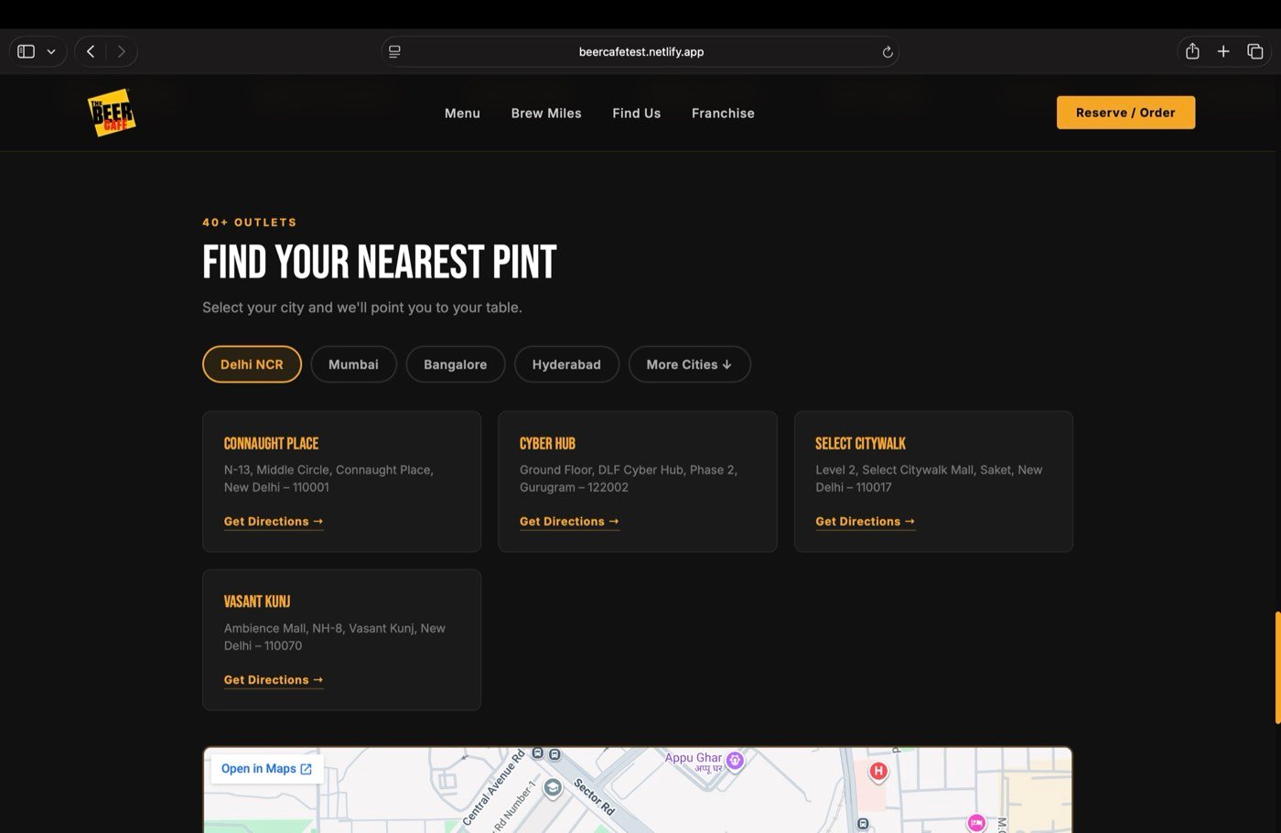Open the Franchise navigation link
1281x833 pixels.
click(723, 114)
